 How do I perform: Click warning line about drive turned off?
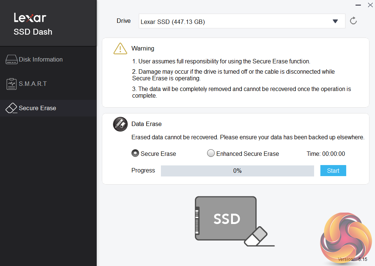233,75
